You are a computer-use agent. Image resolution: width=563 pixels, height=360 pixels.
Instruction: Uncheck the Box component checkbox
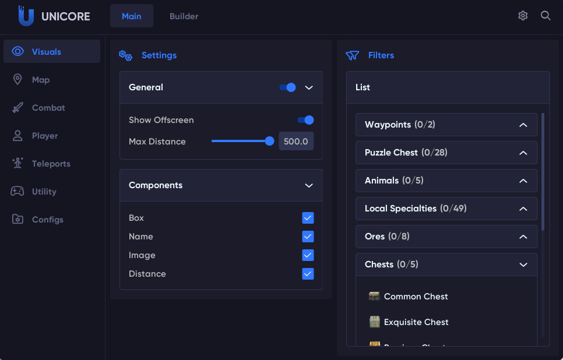point(308,218)
